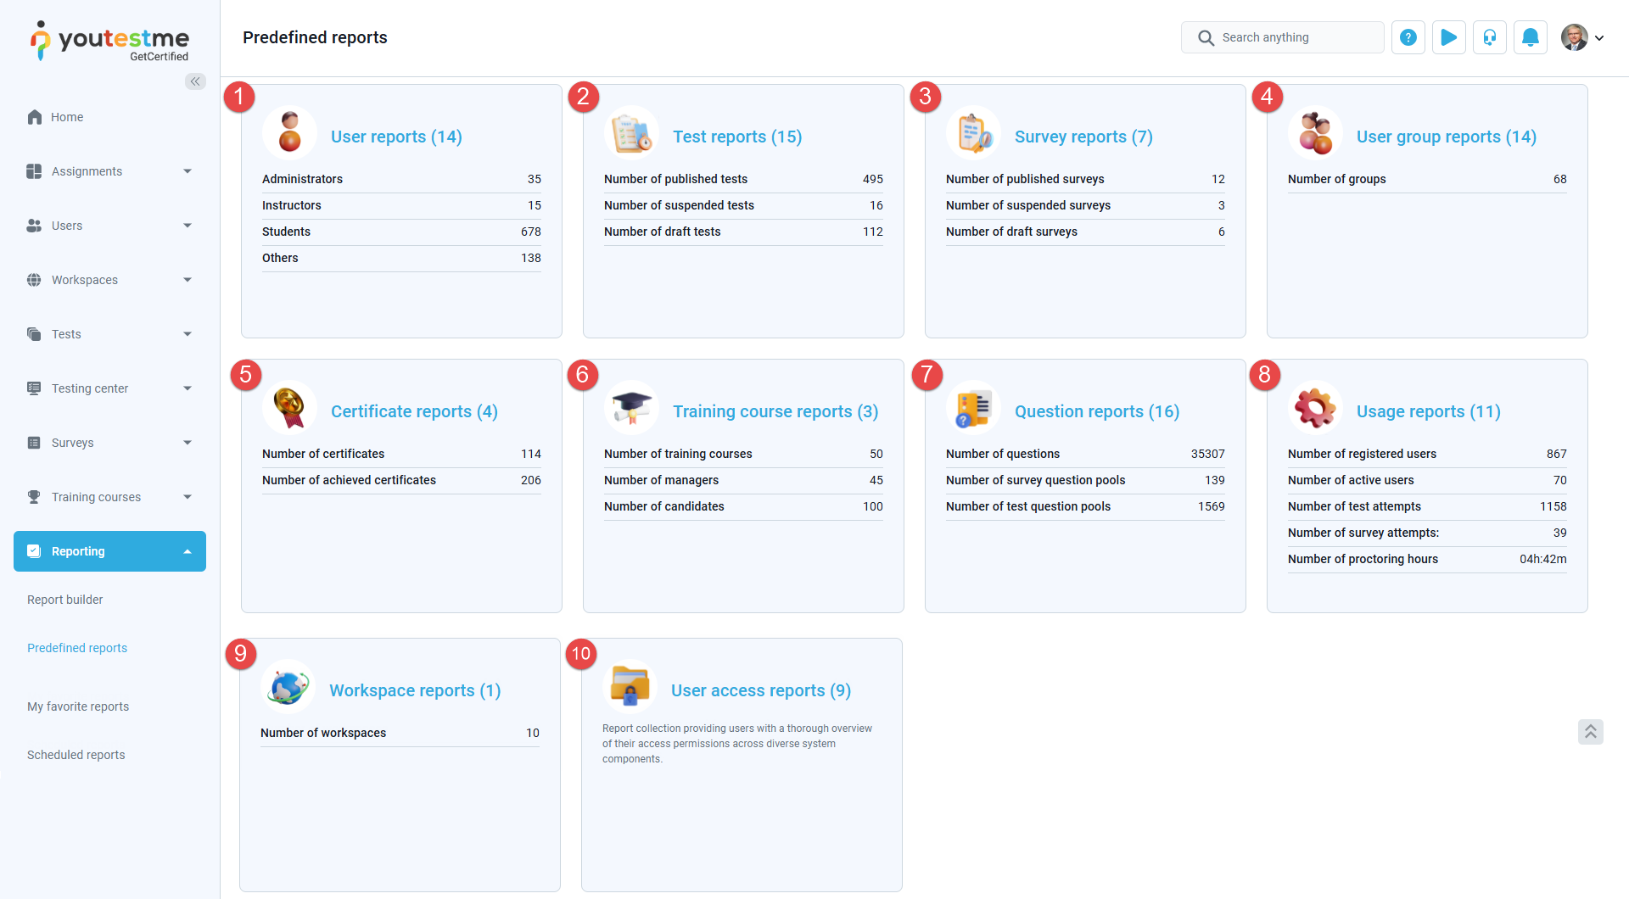Open User access reports (9) link
The height and width of the screenshot is (899, 1629).
pos(761,690)
